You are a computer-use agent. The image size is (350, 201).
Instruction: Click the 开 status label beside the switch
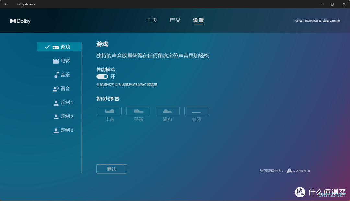coord(113,77)
